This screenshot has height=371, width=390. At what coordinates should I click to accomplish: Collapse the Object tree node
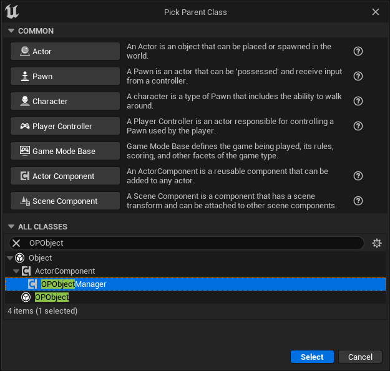9,258
